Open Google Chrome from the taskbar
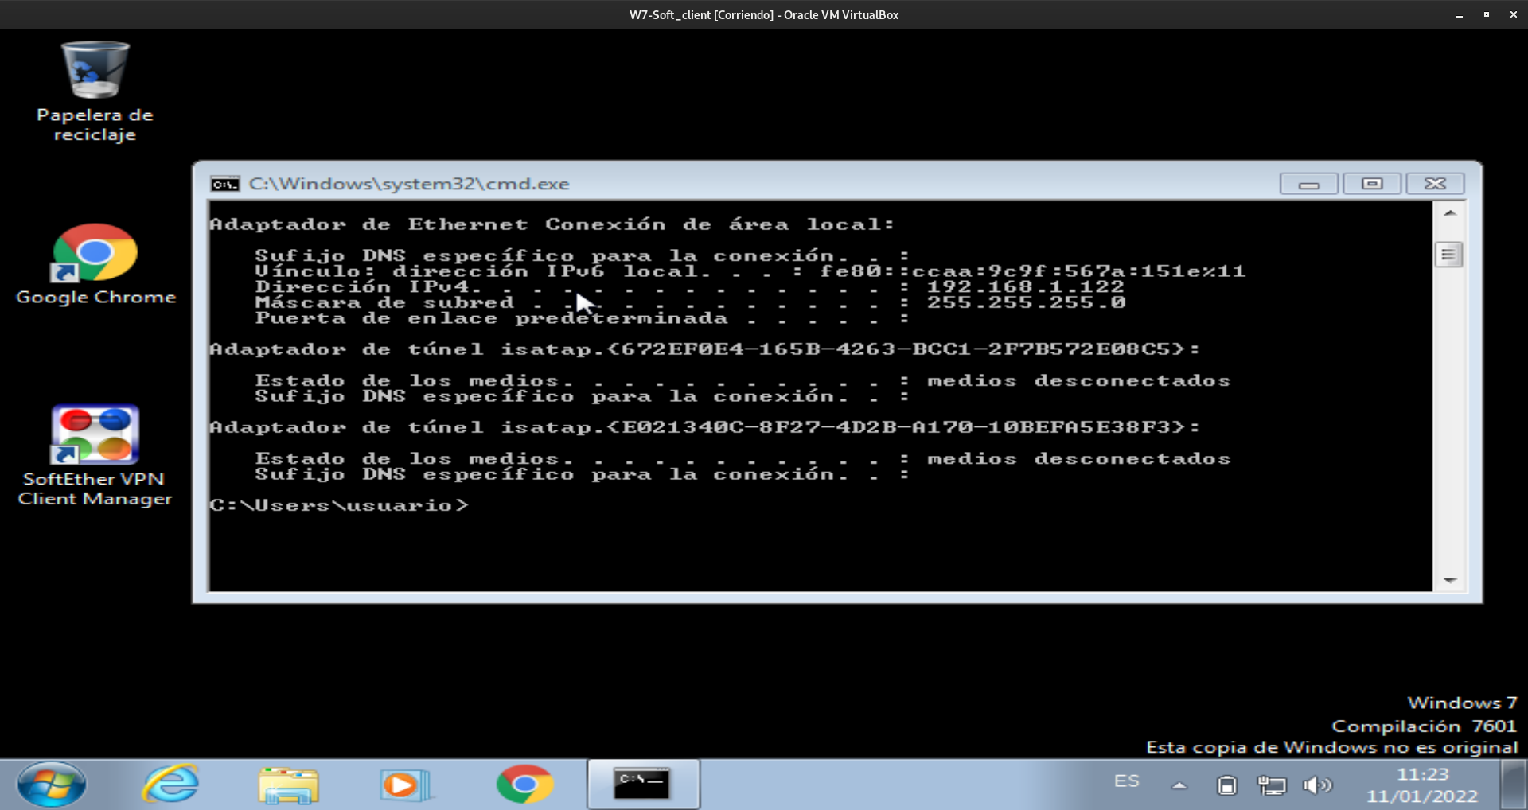1528x810 pixels. click(524, 784)
